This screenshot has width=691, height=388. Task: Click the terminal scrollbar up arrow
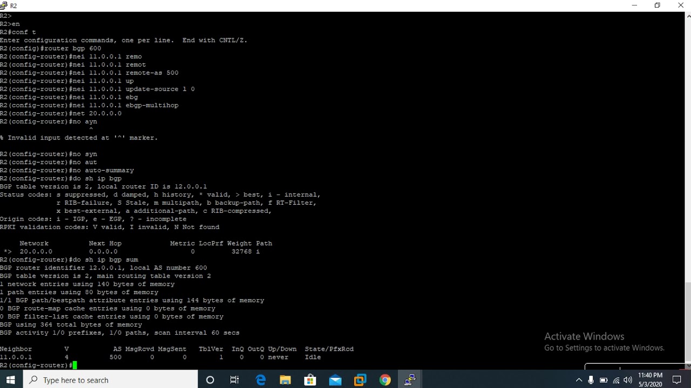pos(688,16)
